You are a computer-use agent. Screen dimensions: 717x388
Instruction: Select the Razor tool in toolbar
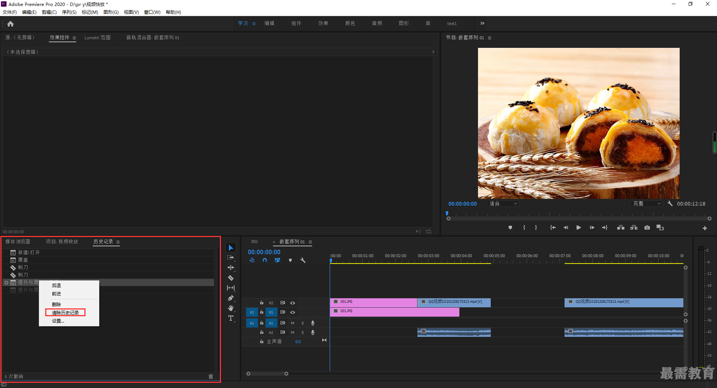point(231,278)
